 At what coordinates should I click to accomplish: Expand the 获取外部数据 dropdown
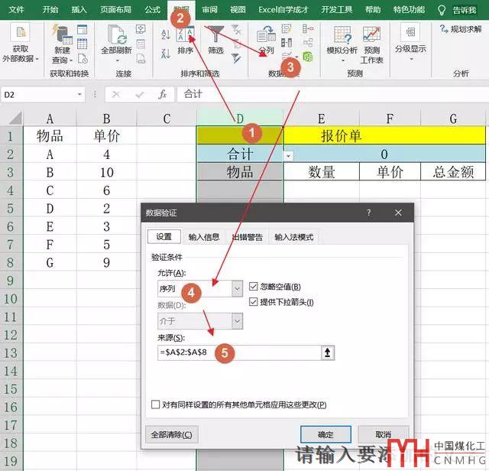pos(37,59)
